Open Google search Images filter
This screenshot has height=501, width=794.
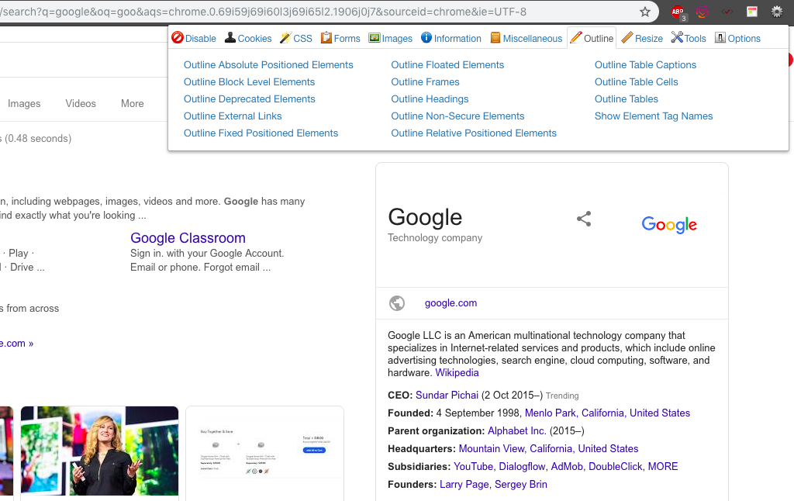tap(24, 103)
